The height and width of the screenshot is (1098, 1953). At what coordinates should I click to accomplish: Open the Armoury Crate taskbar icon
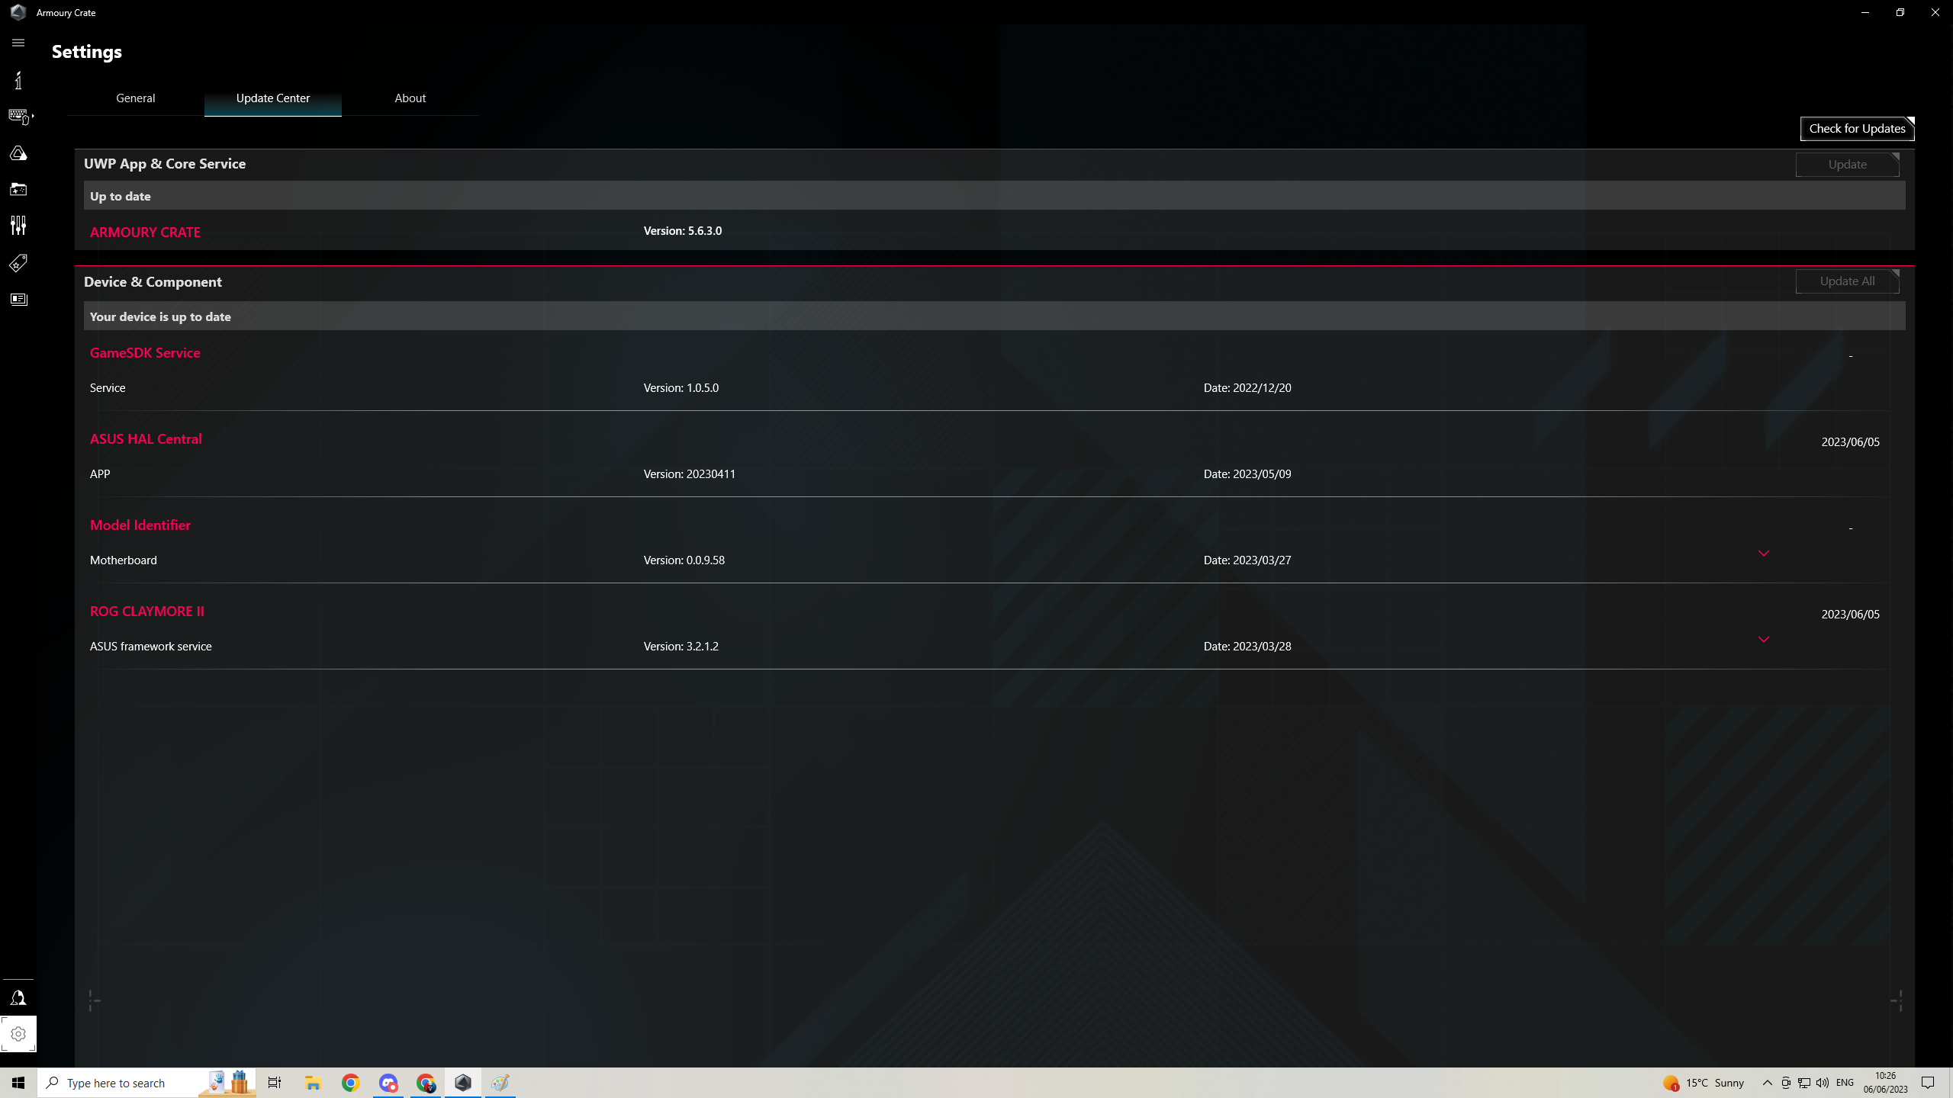[x=463, y=1082]
